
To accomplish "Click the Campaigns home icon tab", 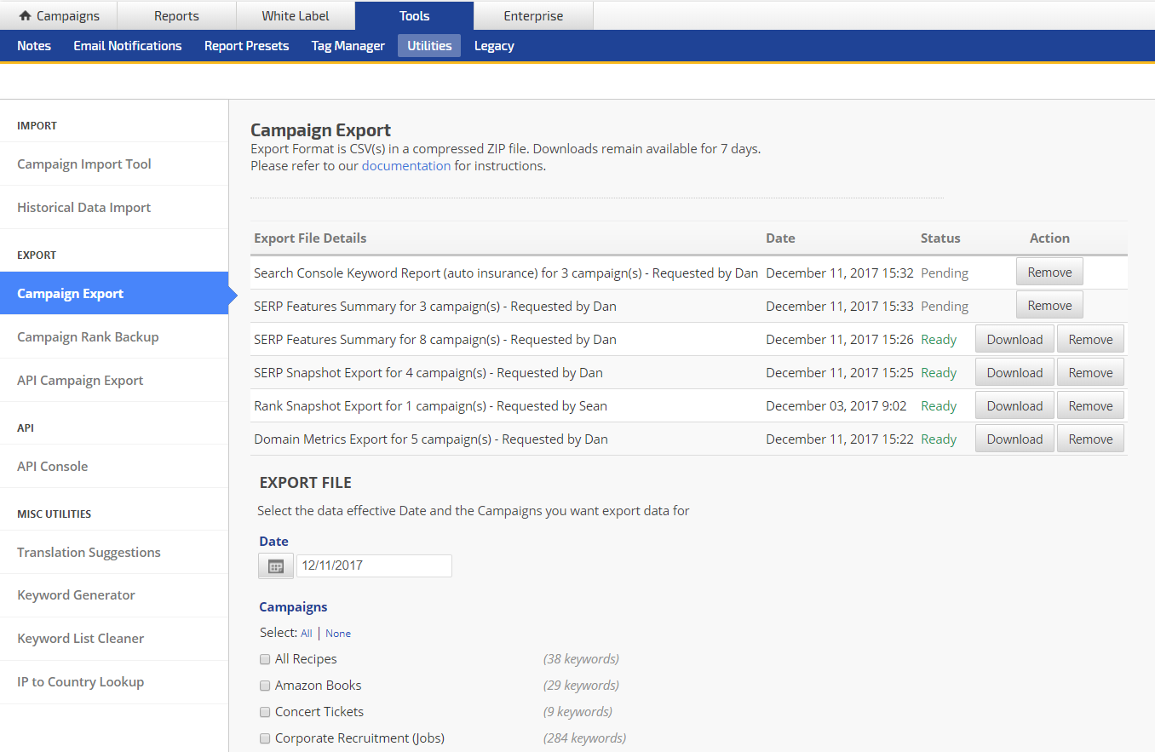I will tap(59, 15).
